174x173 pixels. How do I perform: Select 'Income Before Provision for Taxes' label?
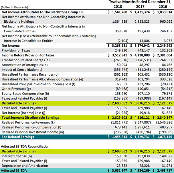(28, 55)
